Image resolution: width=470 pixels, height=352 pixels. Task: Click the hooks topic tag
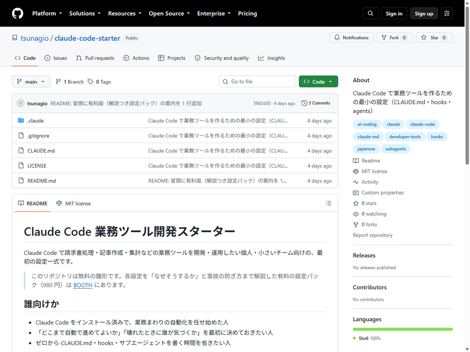(437, 137)
